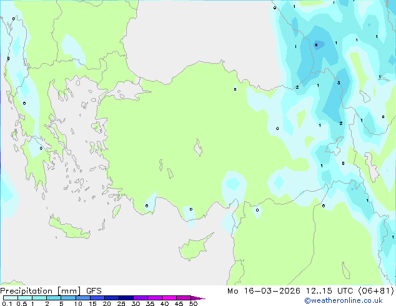Viewport: 396px width, 306px height.
Task: Click the '35' legend scale label
Action: coord(150,304)
